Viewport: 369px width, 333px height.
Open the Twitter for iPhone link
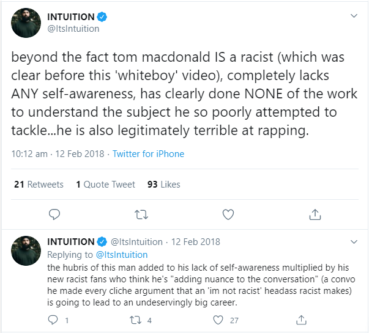[148, 154]
